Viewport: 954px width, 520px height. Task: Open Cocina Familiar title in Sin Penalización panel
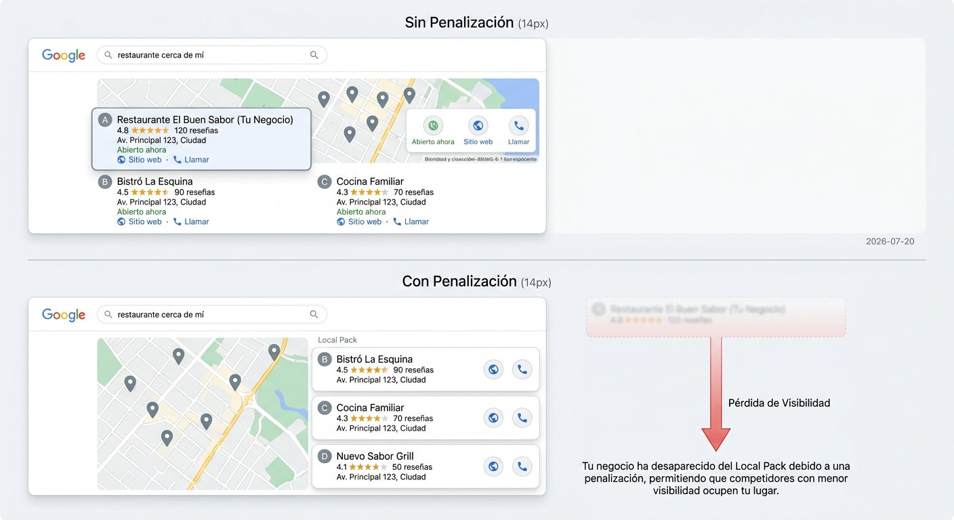coord(370,181)
